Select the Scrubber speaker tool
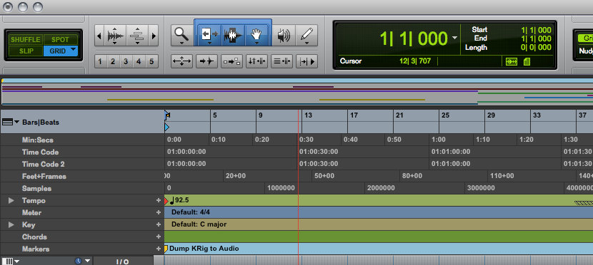Screen dimensions: 593x265 [x=284, y=36]
